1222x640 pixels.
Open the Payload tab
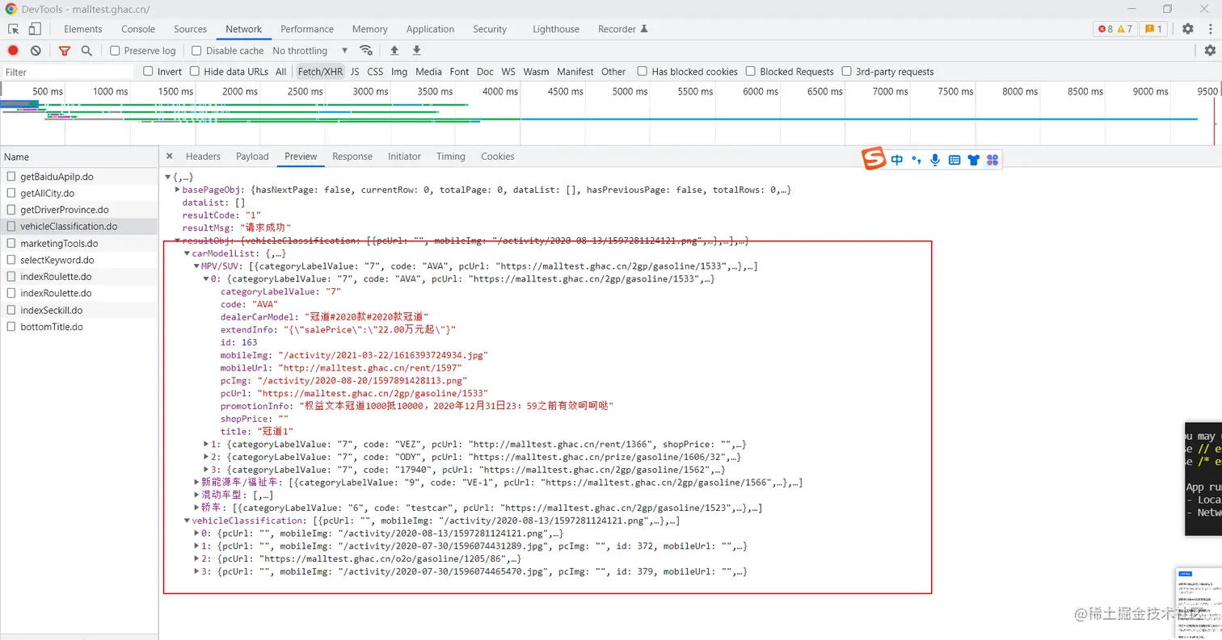coord(252,157)
